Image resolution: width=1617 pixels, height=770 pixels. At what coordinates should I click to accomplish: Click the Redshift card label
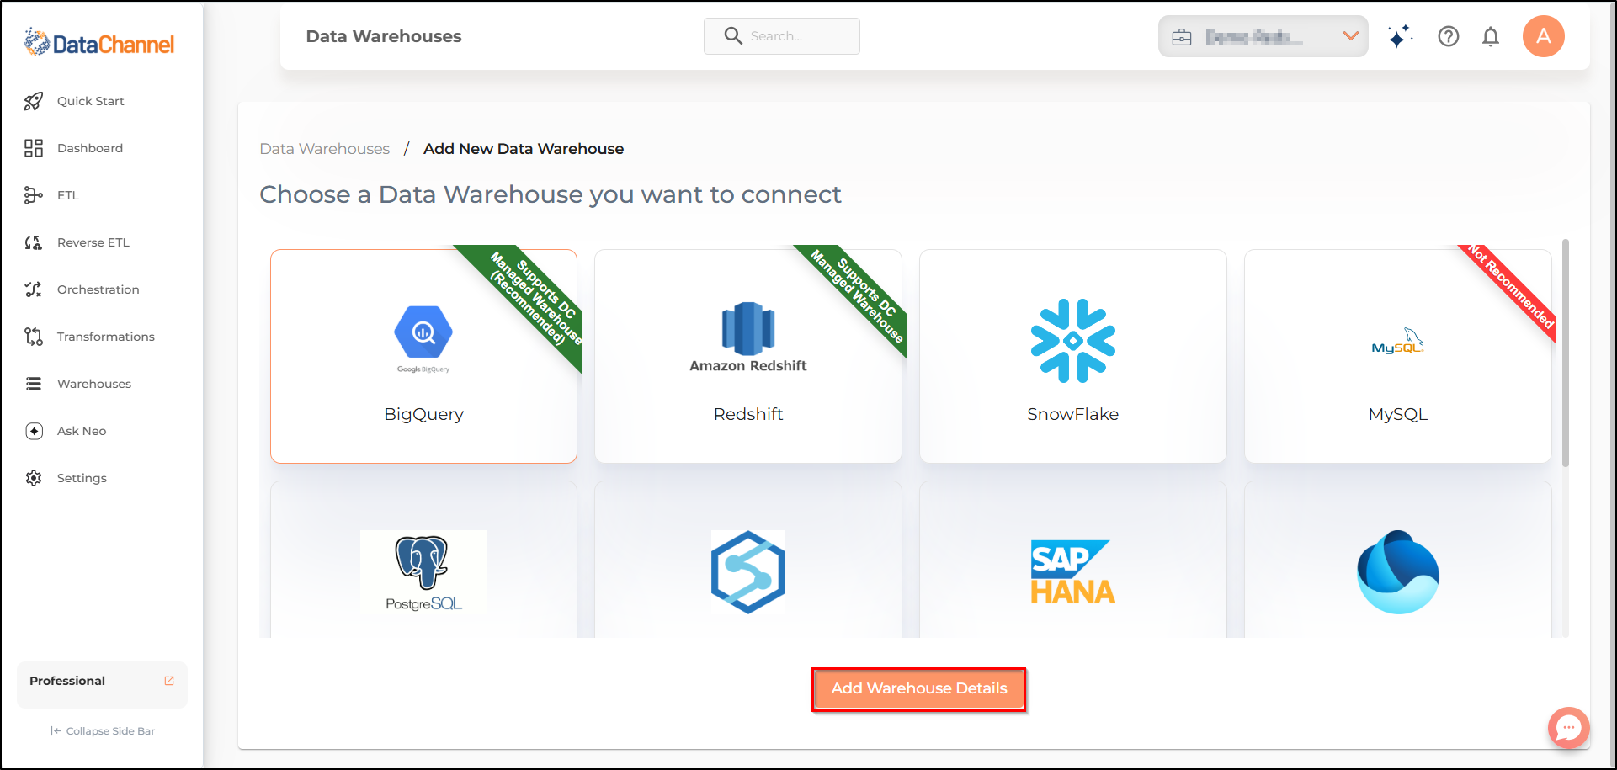point(748,414)
